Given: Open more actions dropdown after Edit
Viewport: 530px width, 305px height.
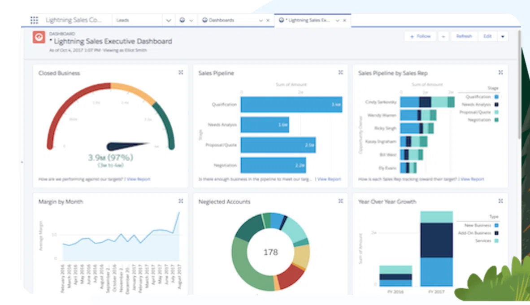Looking at the screenshot, I should 503,36.
